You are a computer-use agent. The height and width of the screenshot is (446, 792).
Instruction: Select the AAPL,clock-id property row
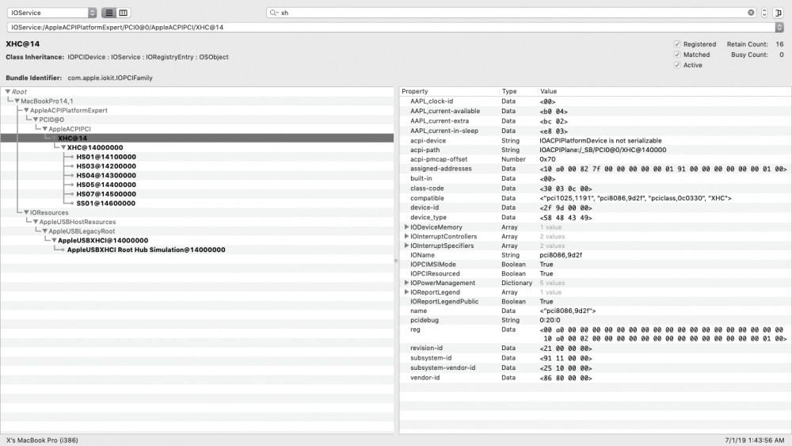[595, 101]
